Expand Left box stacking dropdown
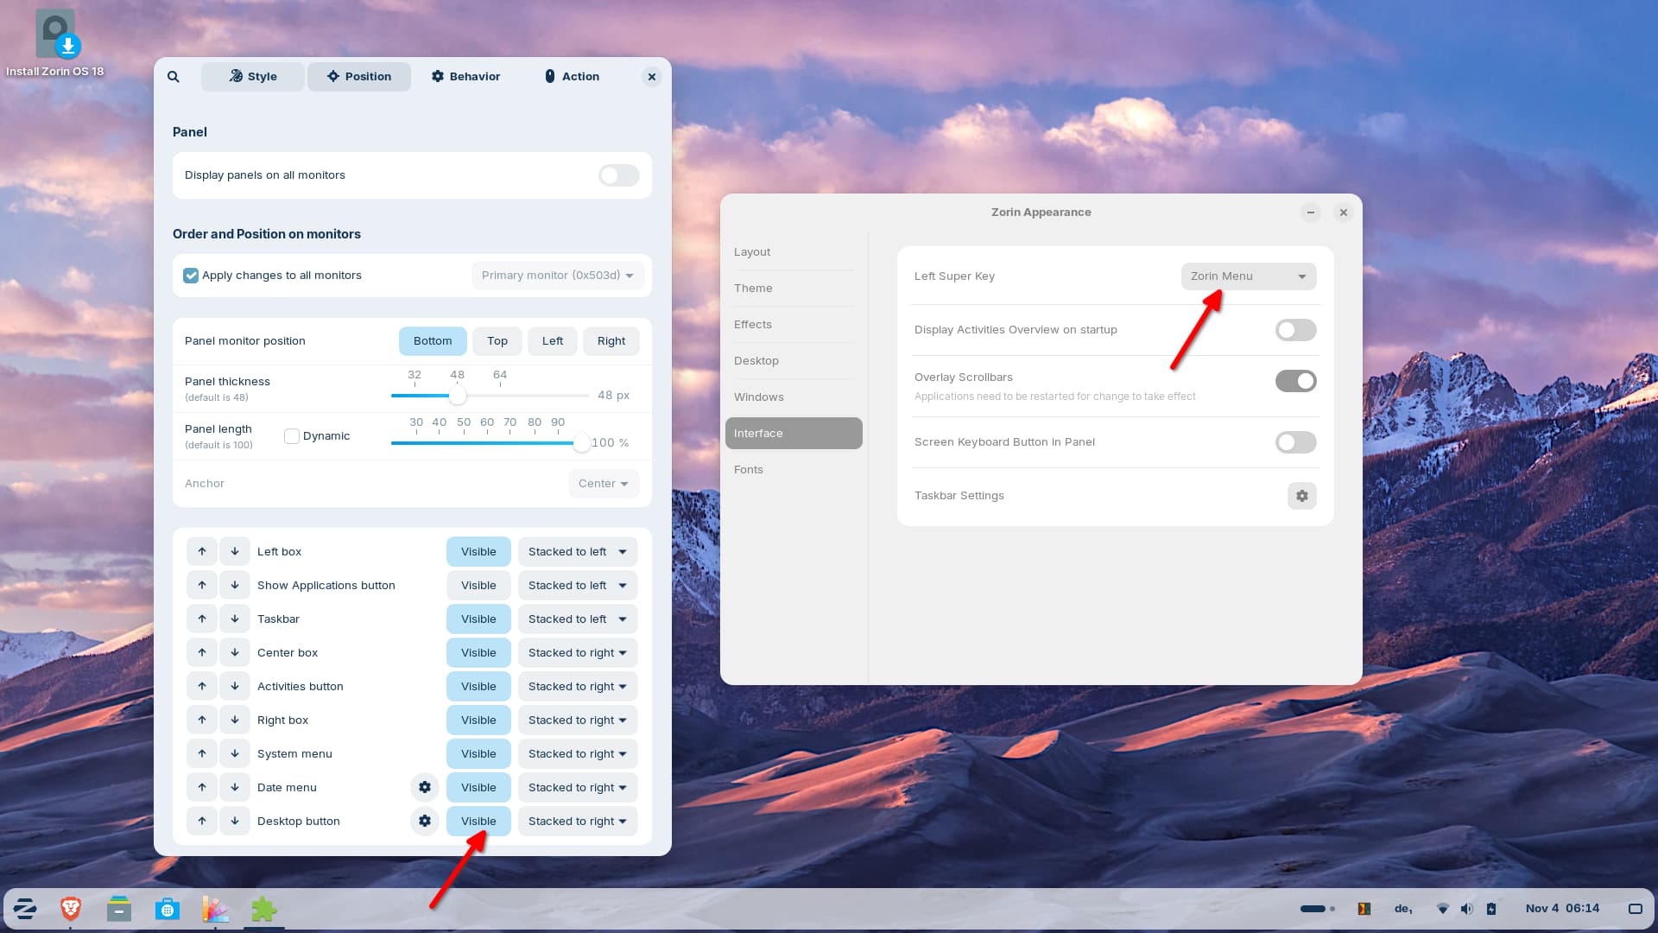This screenshot has height=933, width=1658. coord(577,552)
